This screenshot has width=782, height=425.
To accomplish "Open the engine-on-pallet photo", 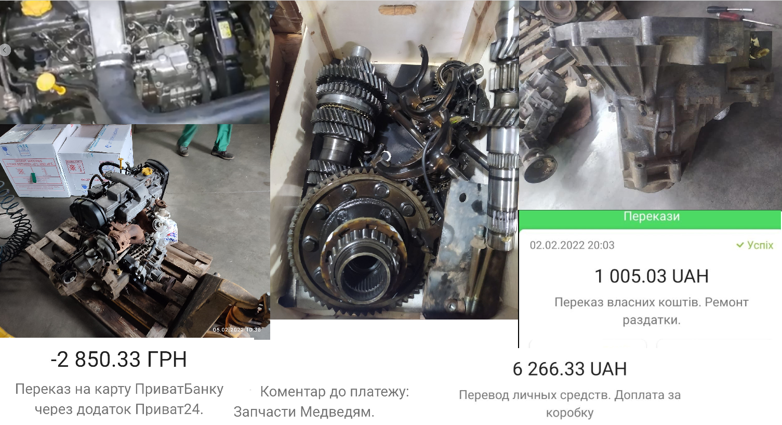I will click(135, 232).
